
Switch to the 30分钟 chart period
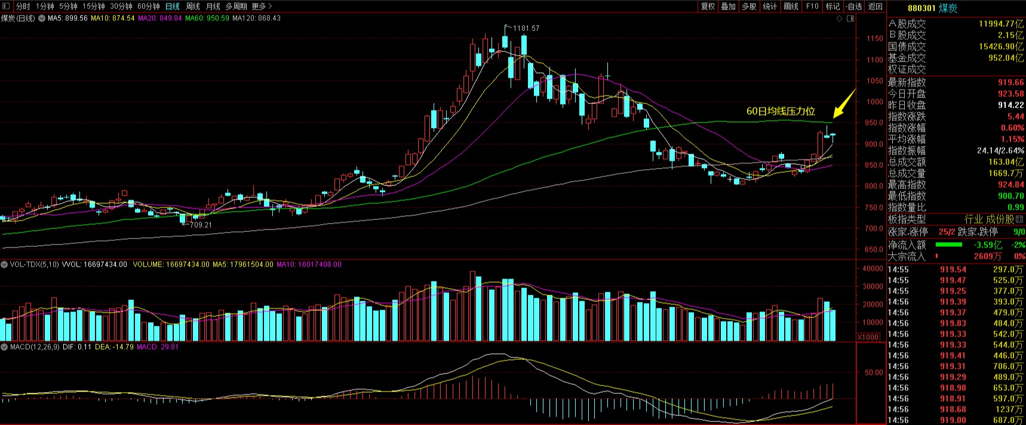coord(121,7)
